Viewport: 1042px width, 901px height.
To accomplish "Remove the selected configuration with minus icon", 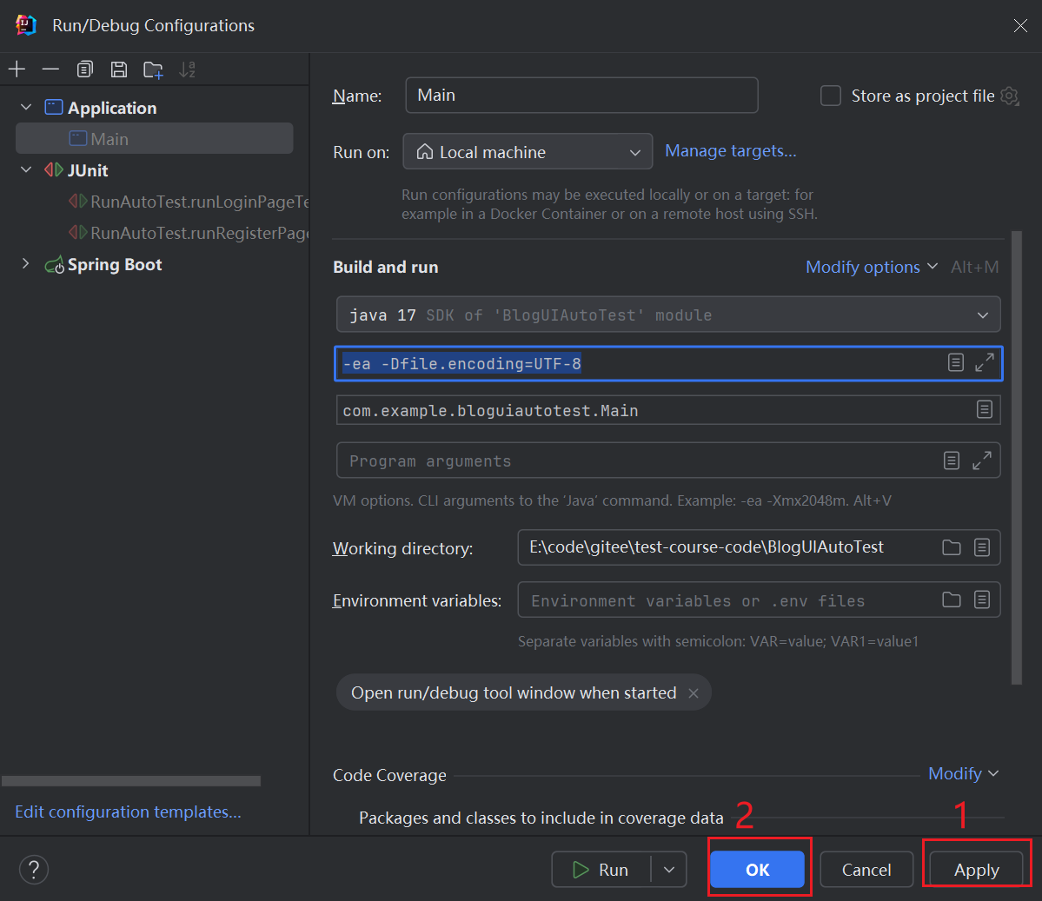I will [50, 70].
